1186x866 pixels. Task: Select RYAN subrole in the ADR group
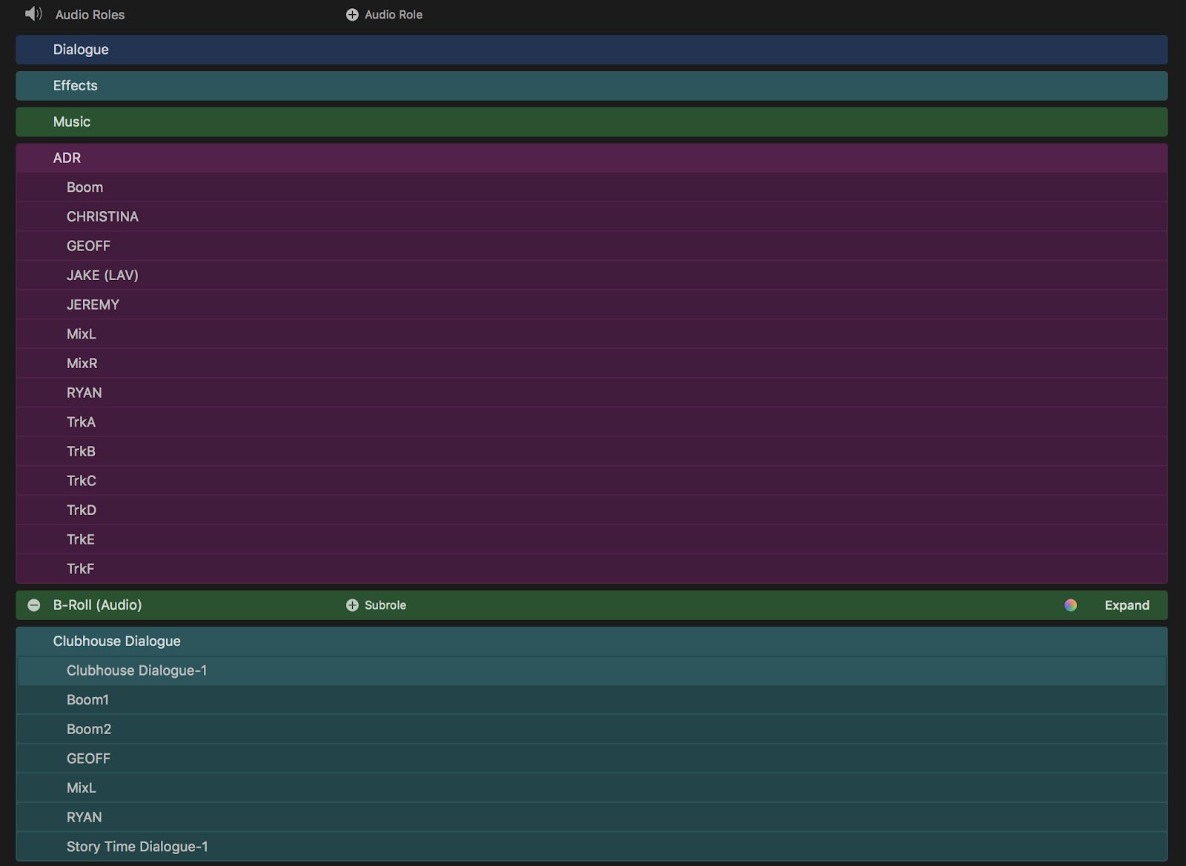(x=592, y=393)
